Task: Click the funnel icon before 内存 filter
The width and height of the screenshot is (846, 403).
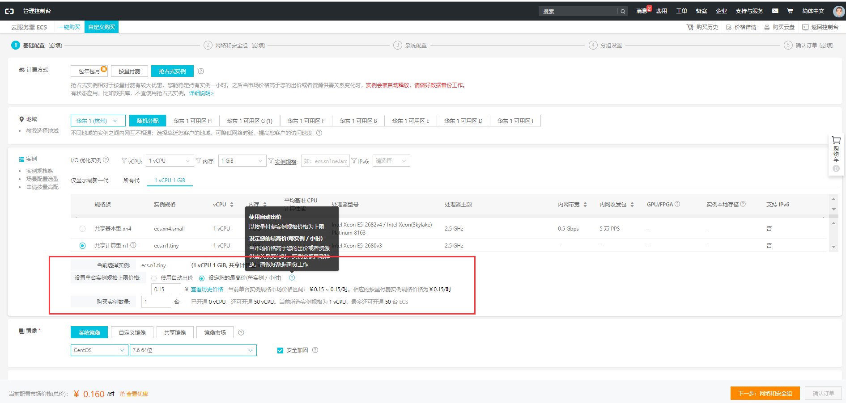Action: [199, 161]
